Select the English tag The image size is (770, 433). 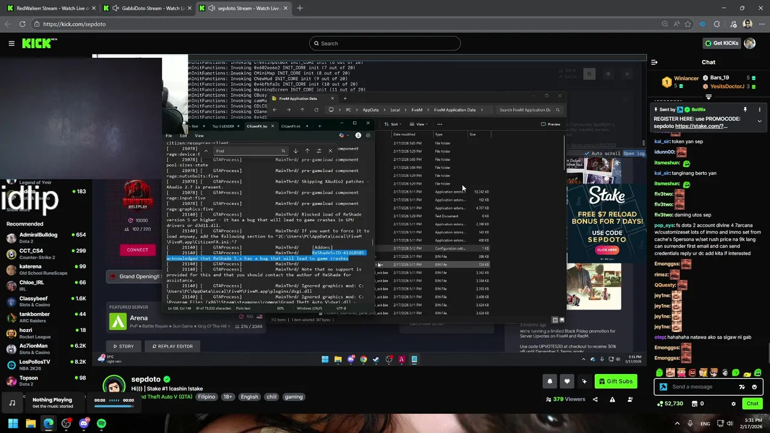click(249, 397)
